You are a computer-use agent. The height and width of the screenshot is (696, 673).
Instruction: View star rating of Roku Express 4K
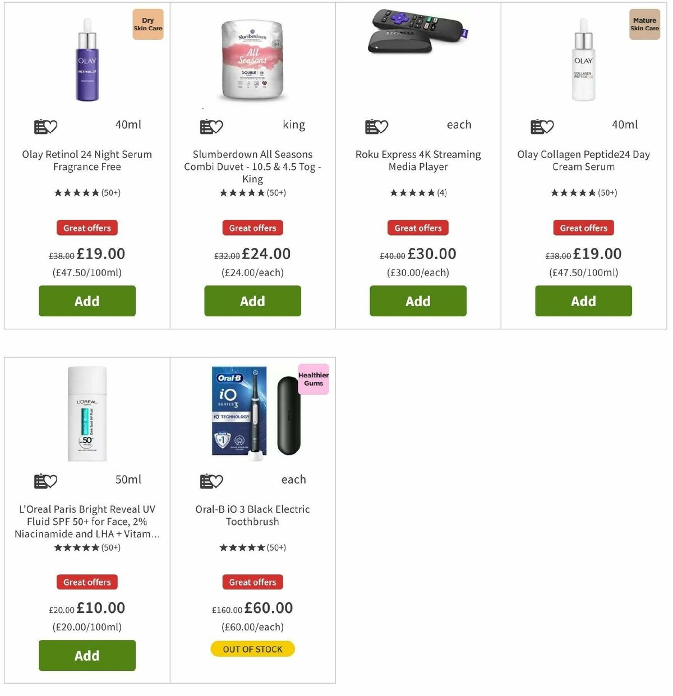click(417, 192)
